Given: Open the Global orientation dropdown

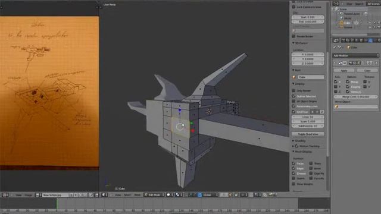Looking at the screenshot, I should (x=210, y=195).
